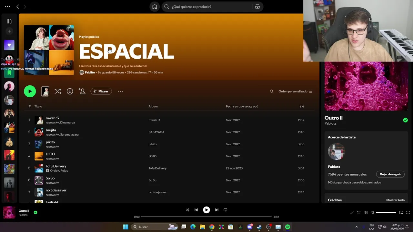Open the Orden personalizado sort dropdown

[x=296, y=91]
